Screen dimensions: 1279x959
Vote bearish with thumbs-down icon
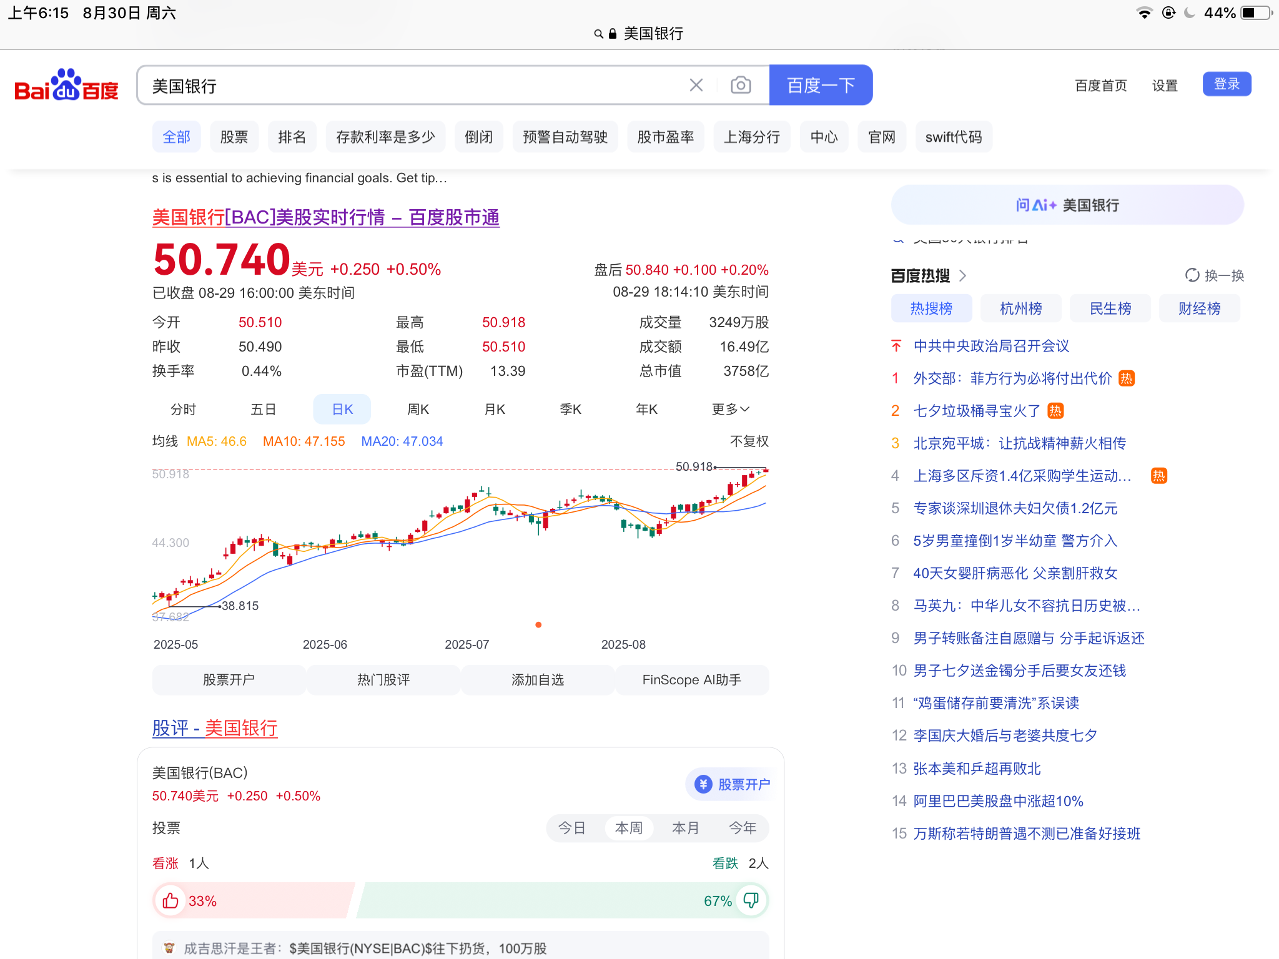coord(751,900)
